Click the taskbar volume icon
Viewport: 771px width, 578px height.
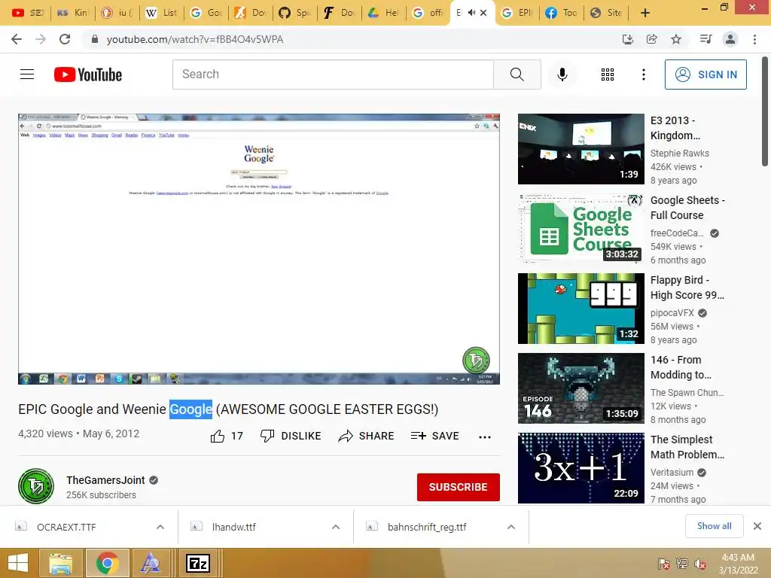pyautogui.click(x=700, y=563)
